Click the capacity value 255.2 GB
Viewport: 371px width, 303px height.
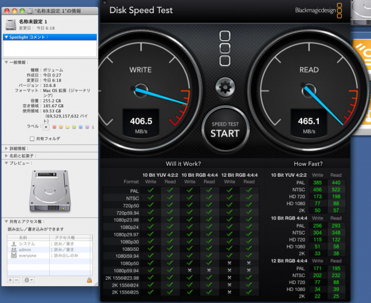[52, 101]
